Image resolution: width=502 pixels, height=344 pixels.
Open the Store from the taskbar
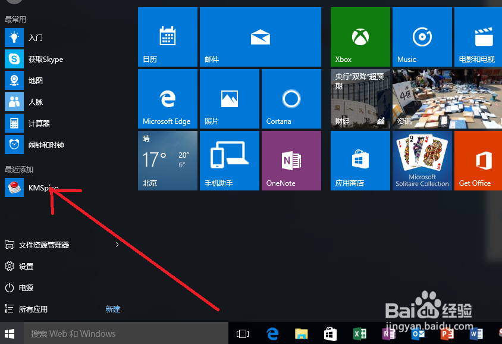coord(330,334)
